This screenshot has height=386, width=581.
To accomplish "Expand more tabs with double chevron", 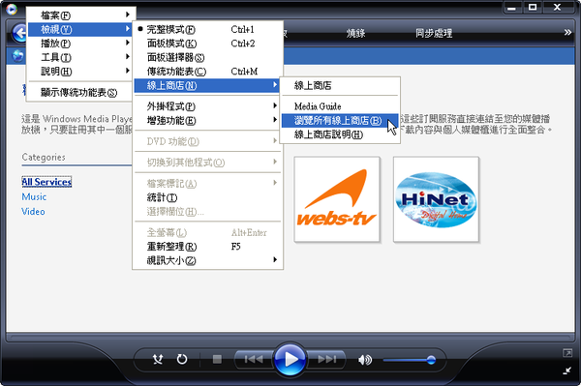I will (x=567, y=33).
